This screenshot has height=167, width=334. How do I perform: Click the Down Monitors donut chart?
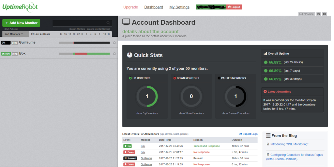tap(191, 96)
